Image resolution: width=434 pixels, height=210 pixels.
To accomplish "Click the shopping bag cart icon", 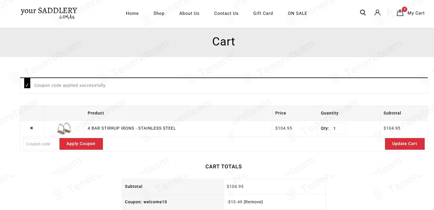I will tap(400, 13).
